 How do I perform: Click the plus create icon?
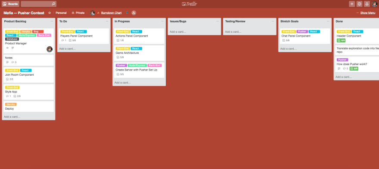tap(352, 4)
